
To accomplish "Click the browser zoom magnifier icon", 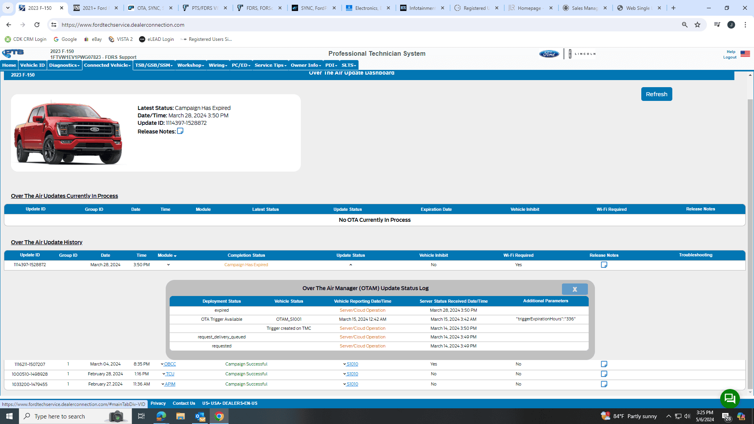I will [x=684, y=25].
